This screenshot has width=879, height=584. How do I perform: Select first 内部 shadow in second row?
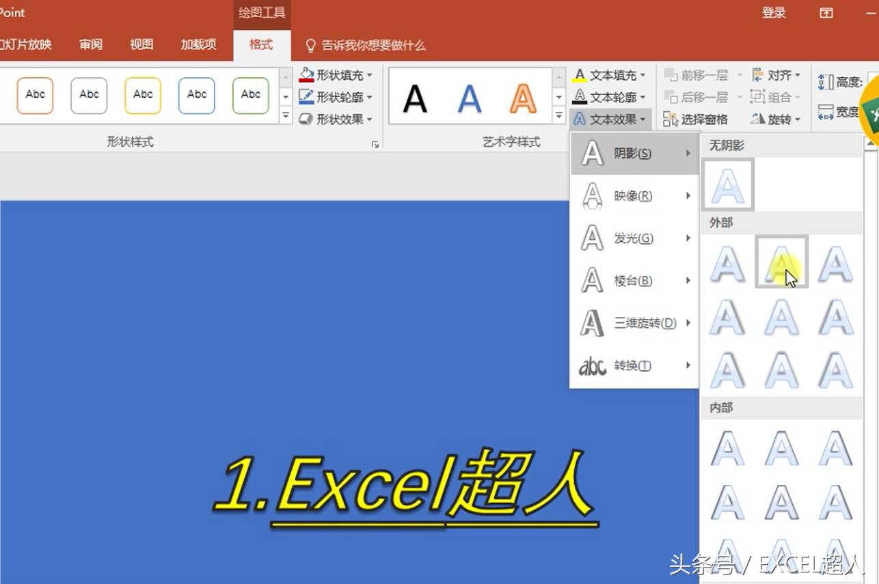click(728, 502)
